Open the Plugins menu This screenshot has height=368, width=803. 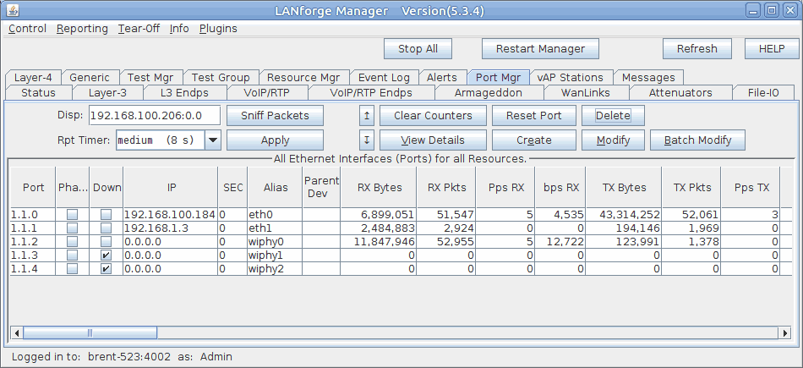(218, 28)
